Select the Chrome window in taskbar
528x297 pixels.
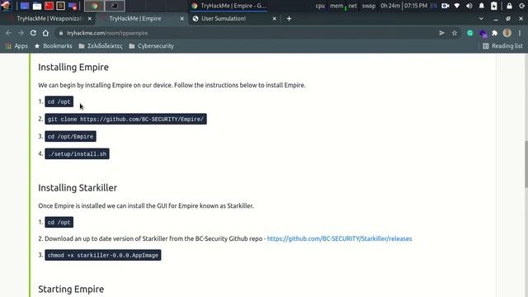tap(94, 6)
